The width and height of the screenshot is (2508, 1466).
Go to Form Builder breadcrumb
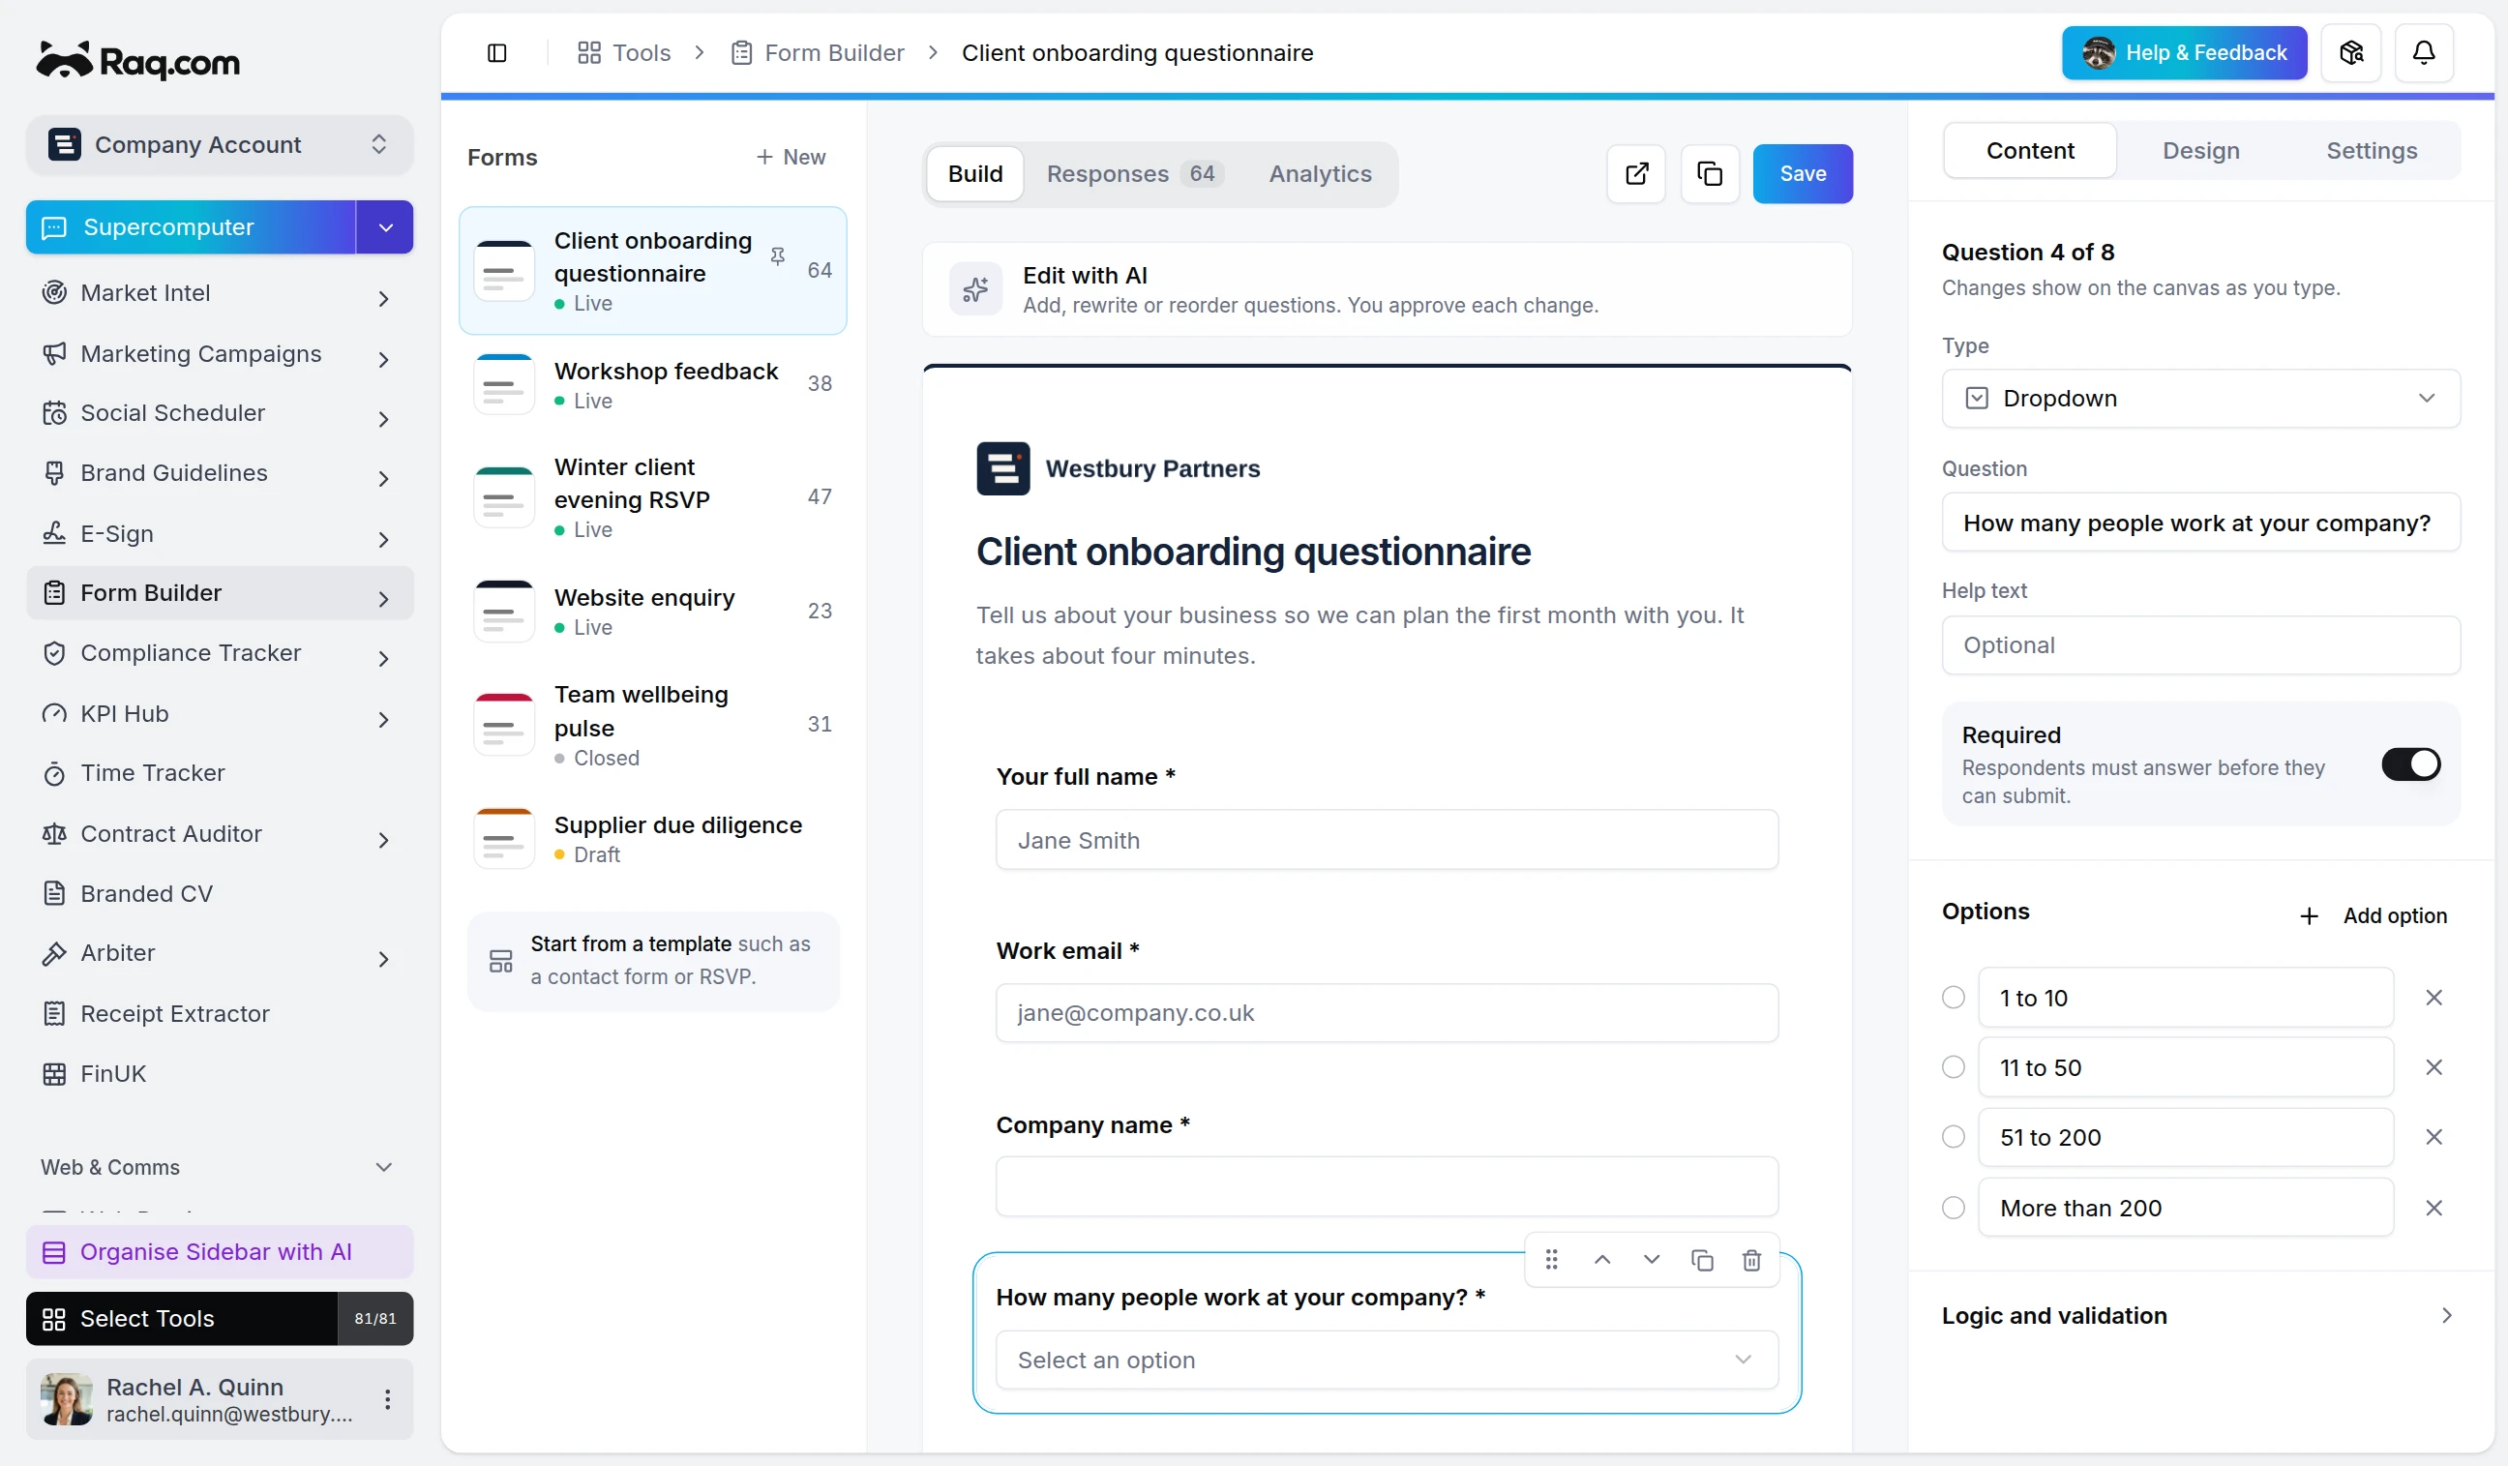pyautogui.click(x=818, y=53)
